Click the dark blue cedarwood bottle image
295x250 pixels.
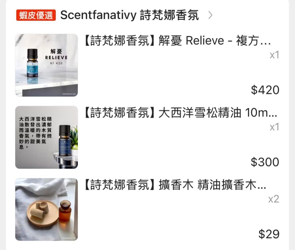(65, 141)
